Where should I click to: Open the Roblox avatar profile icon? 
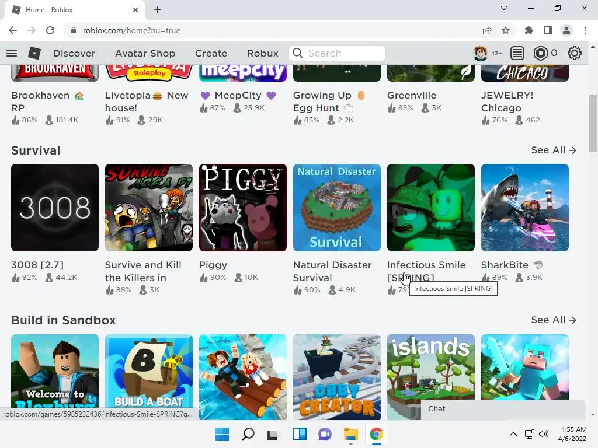point(480,53)
